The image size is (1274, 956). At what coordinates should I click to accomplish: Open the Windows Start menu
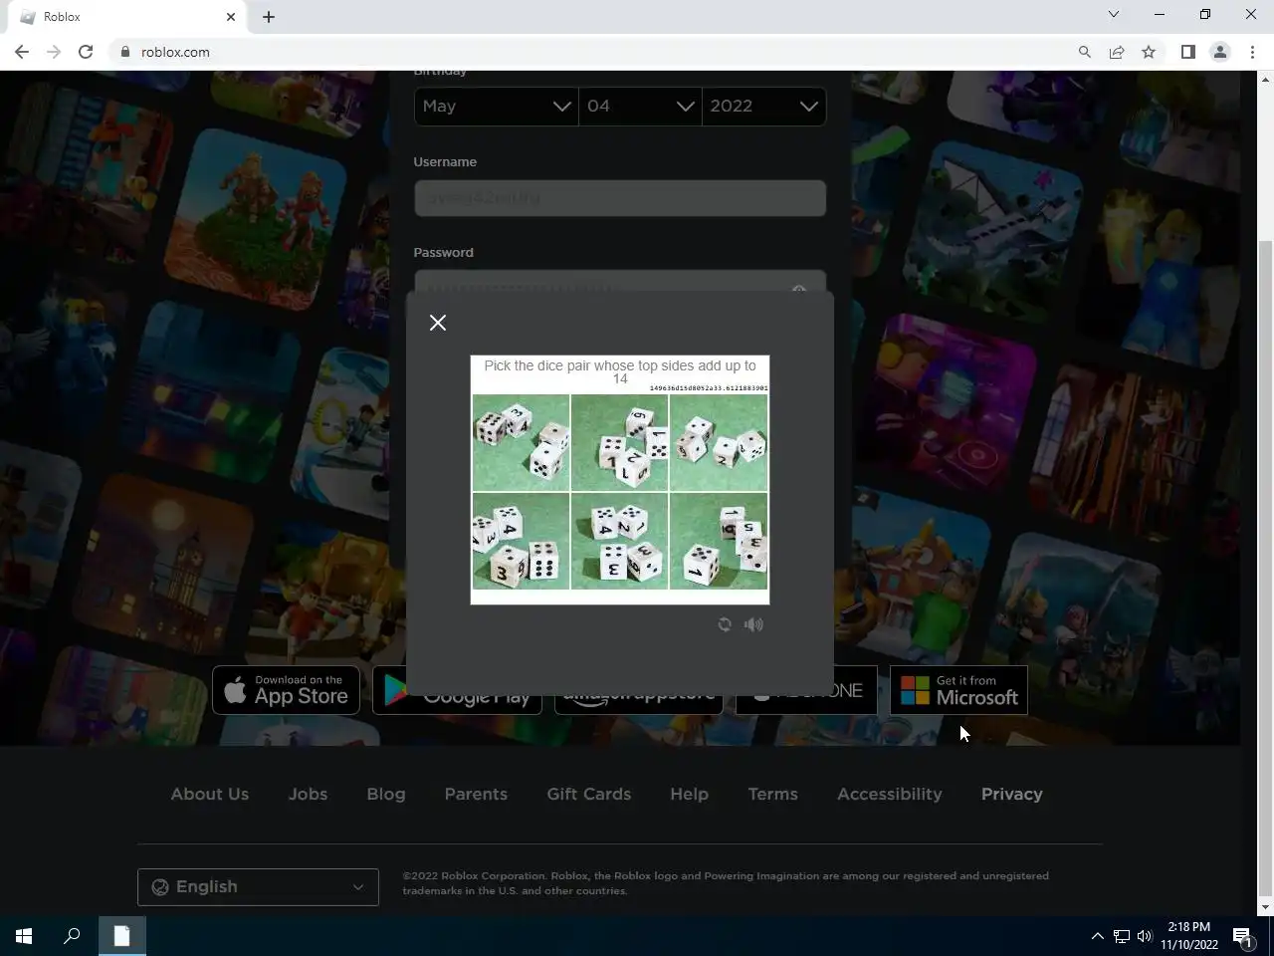(x=24, y=936)
